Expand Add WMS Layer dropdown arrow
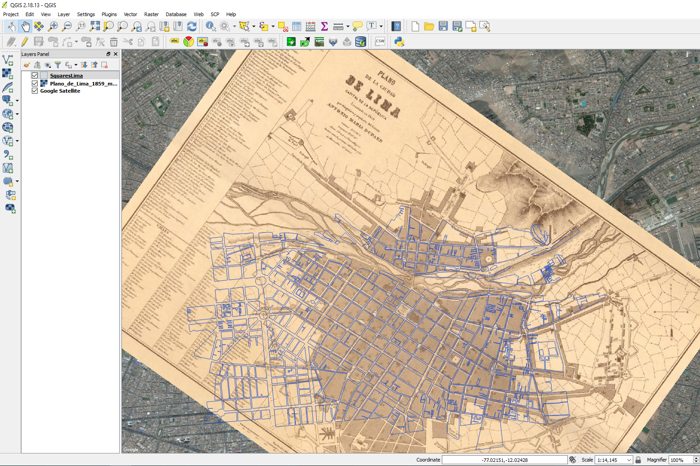 point(17,114)
